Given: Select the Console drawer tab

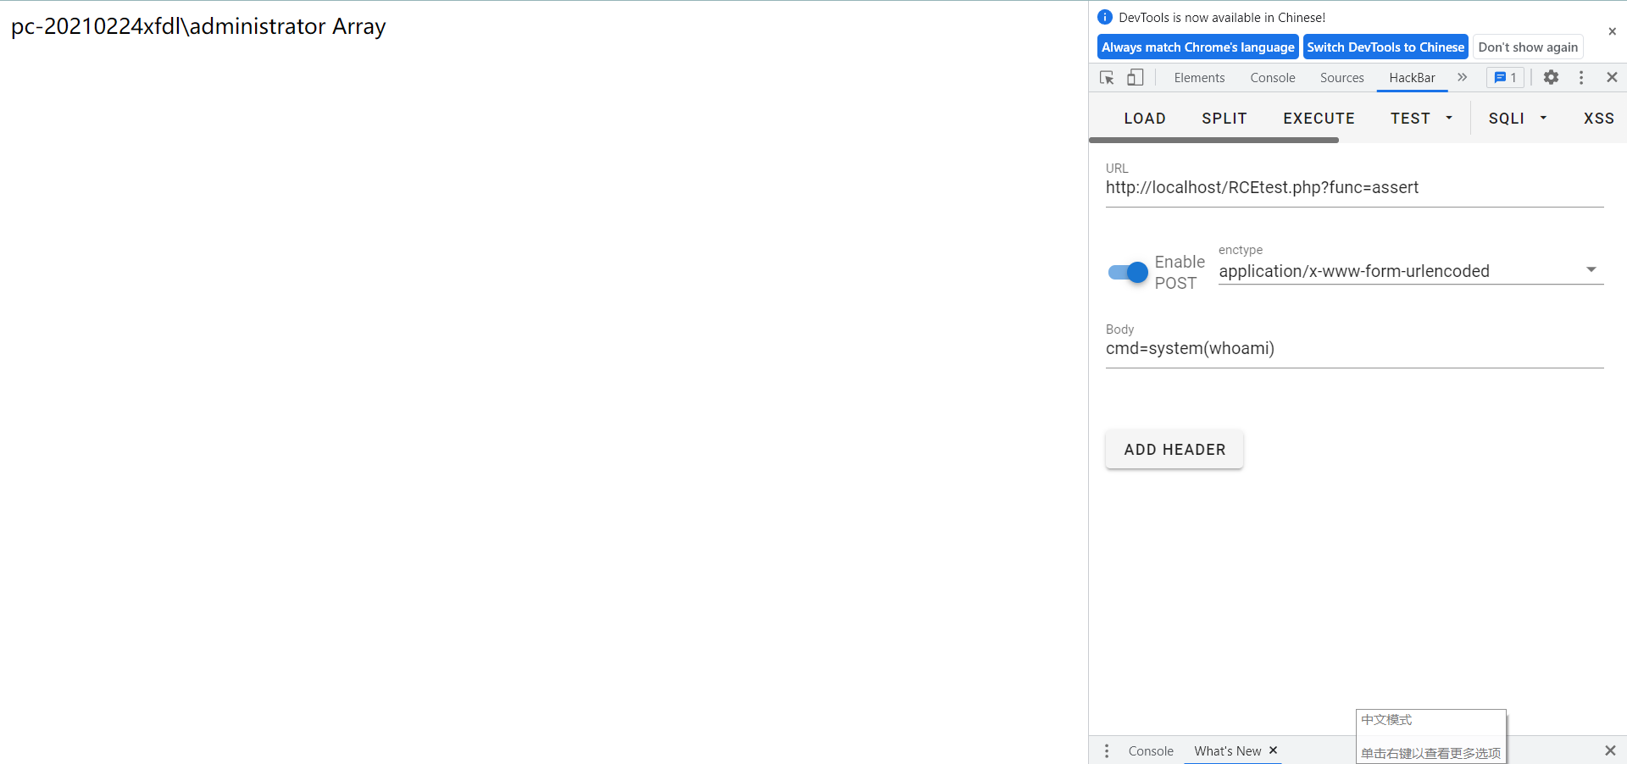Looking at the screenshot, I should point(1151,751).
